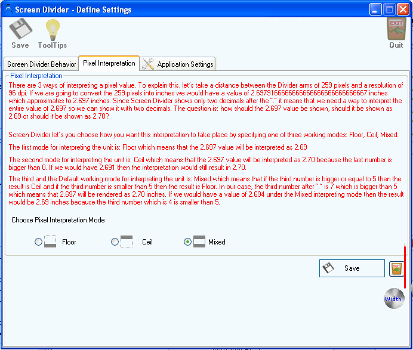The width and height of the screenshot is (413, 350).
Task: Click the wrench icon on Application Settings tab
Action: [148, 64]
